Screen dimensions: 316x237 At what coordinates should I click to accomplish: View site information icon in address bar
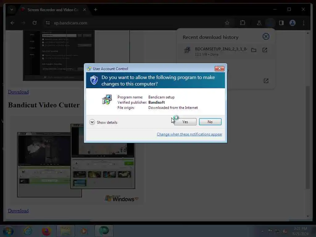click(x=48, y=23)
